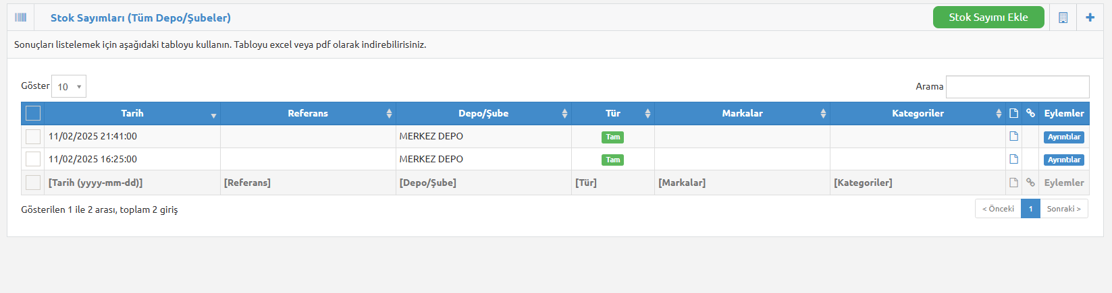Sort table by Tarih column
This screenshot has width=1112, height=293.
(x=132, y=113)
